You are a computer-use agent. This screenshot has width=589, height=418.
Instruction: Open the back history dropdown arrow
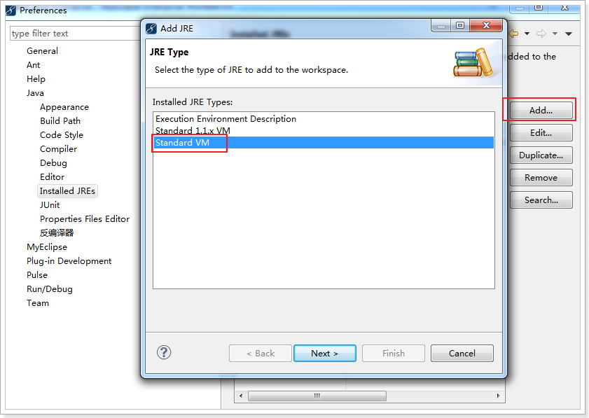pyautogui.click(x=527, y=34)
